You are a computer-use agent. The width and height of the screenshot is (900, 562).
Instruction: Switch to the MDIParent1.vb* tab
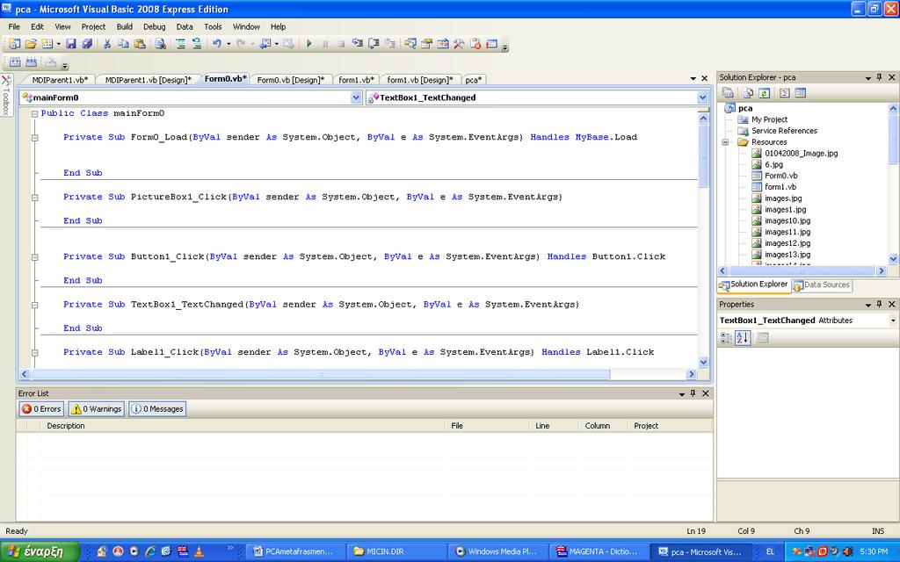61,80
